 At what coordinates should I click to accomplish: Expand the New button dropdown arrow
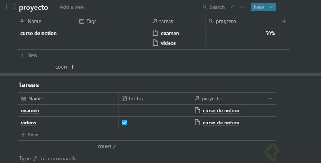coord(272,7)
